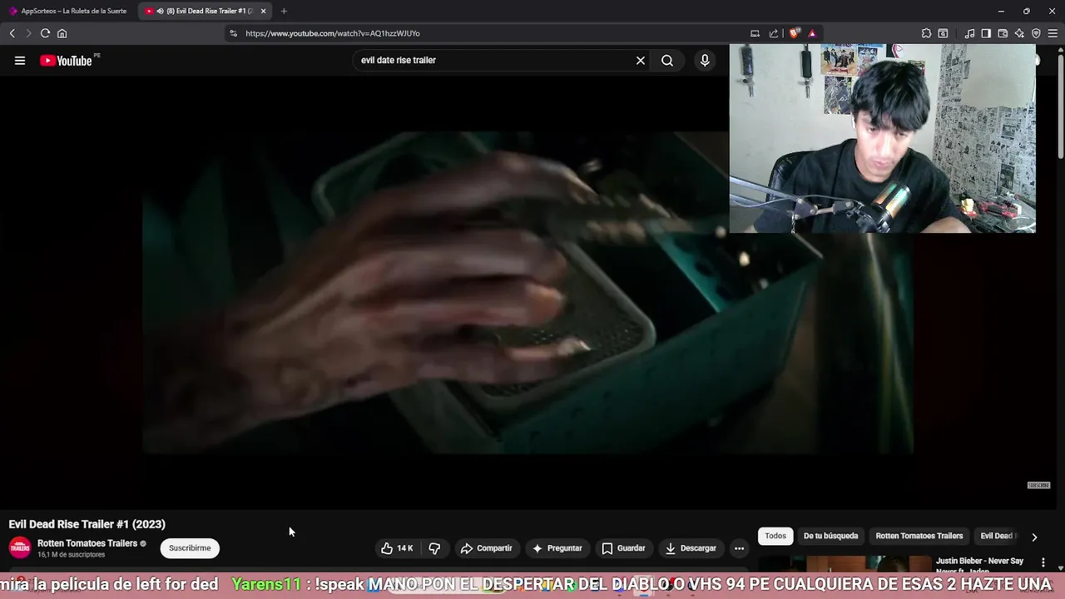The width and height of the screenshot is (1065, 599).
Task: Open Rotten Tomatoes Trailers channel name link
Action: (87, 543)
